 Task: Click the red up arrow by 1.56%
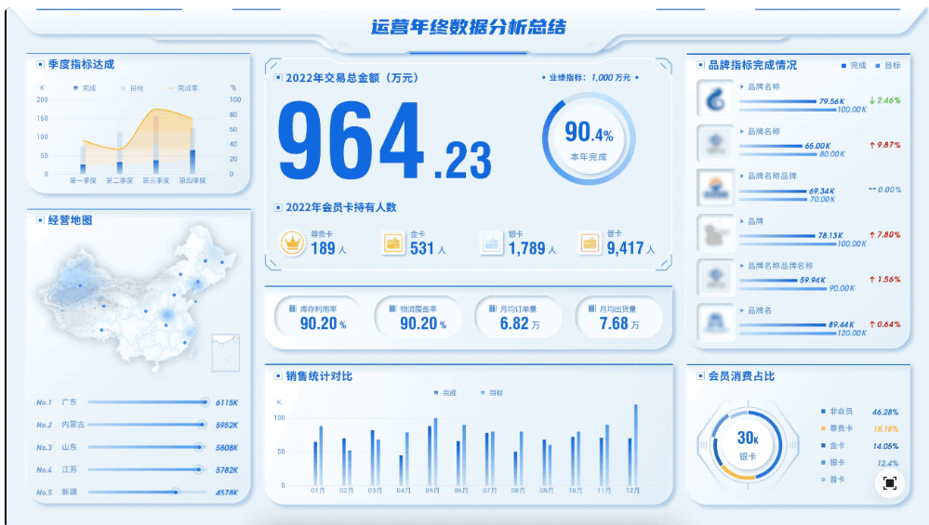pyautogui.click(x=872, y=280)
